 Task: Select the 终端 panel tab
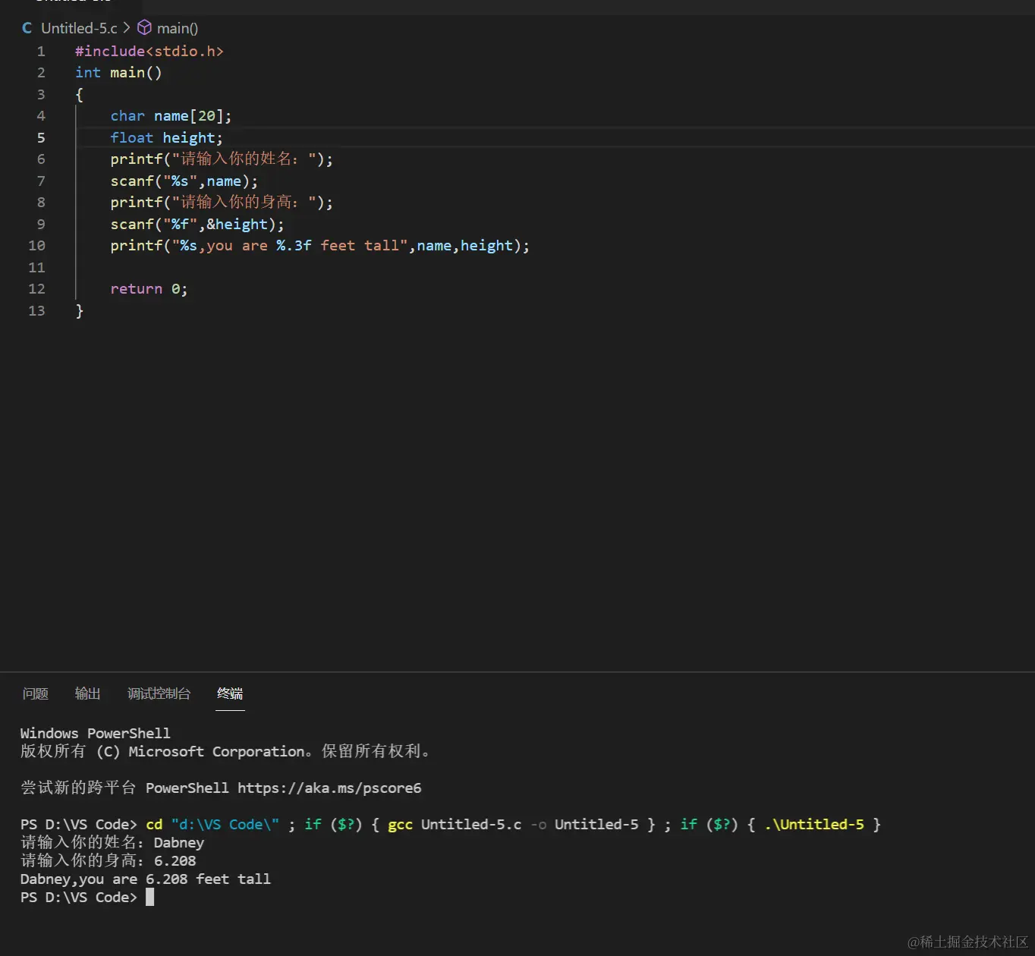pos(230,693)
